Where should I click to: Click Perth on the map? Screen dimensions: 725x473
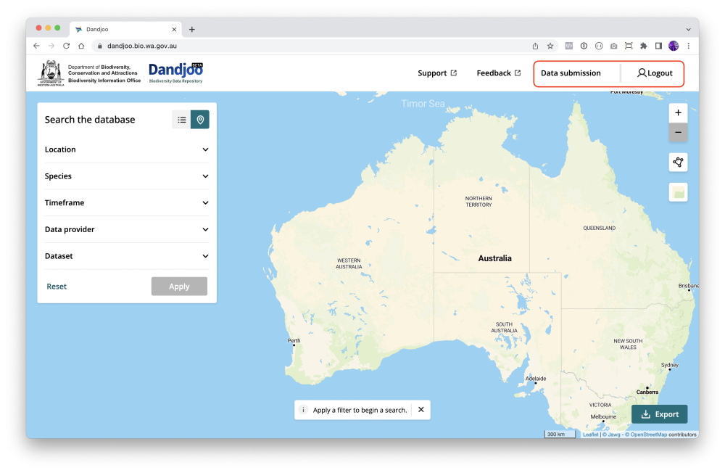pos(294,341)
